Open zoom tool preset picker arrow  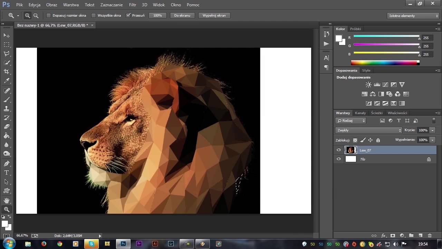[x=18, y=16]
